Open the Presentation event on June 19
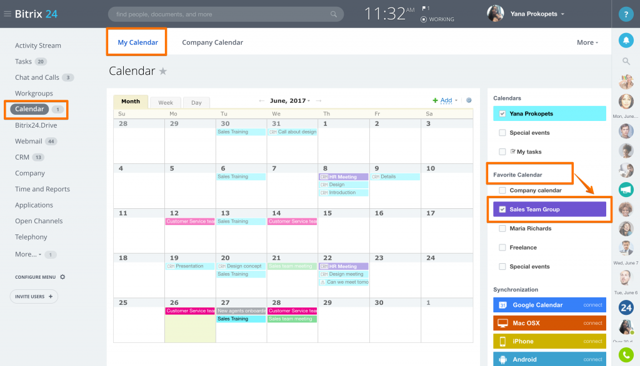The height and width of the screenshot is (366, 640). pyautogui.click(x=190, y=266)
